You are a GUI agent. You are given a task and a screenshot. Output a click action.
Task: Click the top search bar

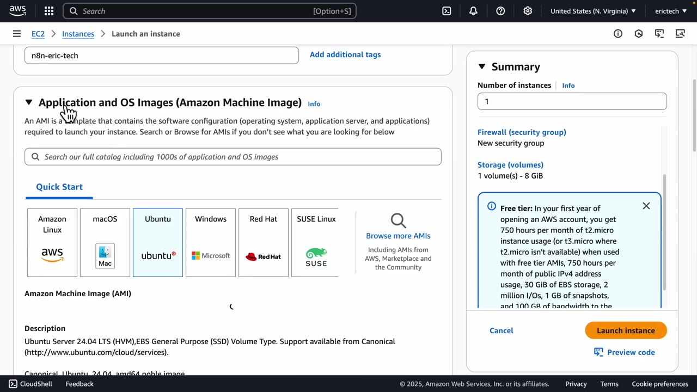(210, 11)
